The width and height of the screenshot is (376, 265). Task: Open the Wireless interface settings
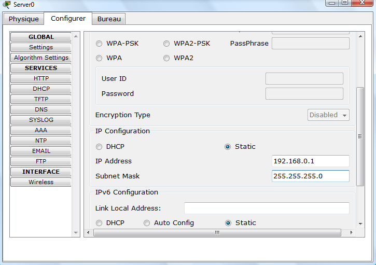[41, 182]
